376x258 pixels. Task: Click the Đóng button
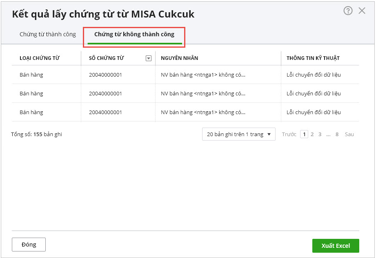(x=29, y=245)
